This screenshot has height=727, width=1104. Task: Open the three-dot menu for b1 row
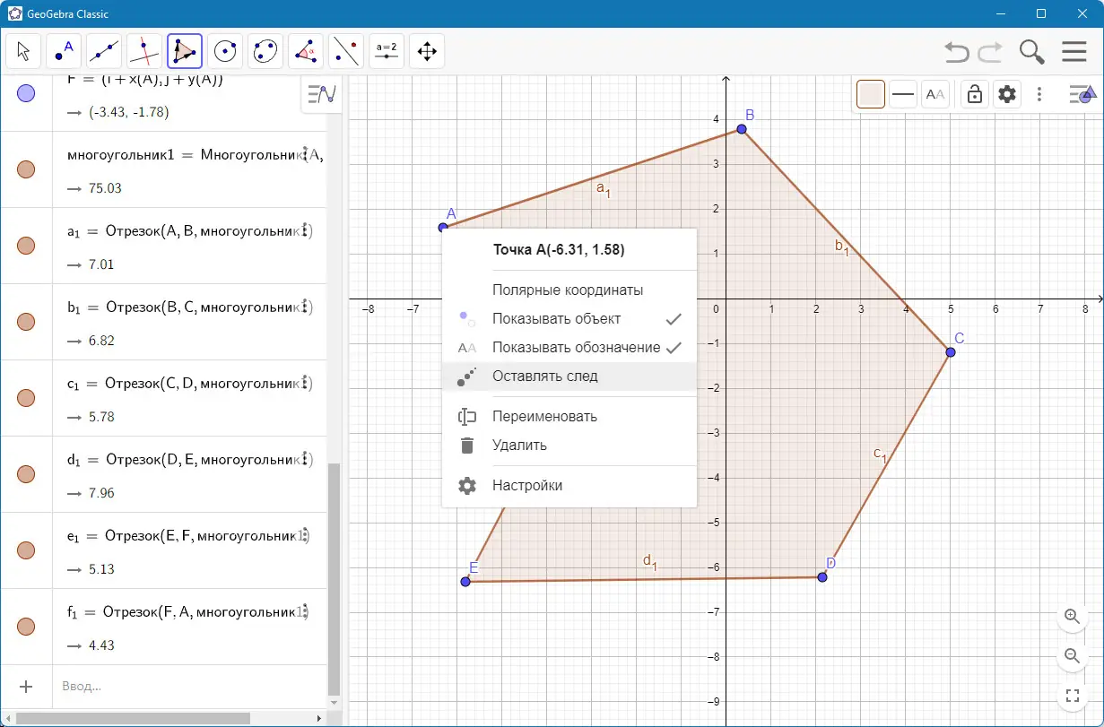point(306,307)
